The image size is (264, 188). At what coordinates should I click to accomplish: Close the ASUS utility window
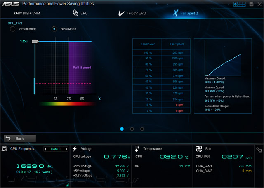(259, 4)
